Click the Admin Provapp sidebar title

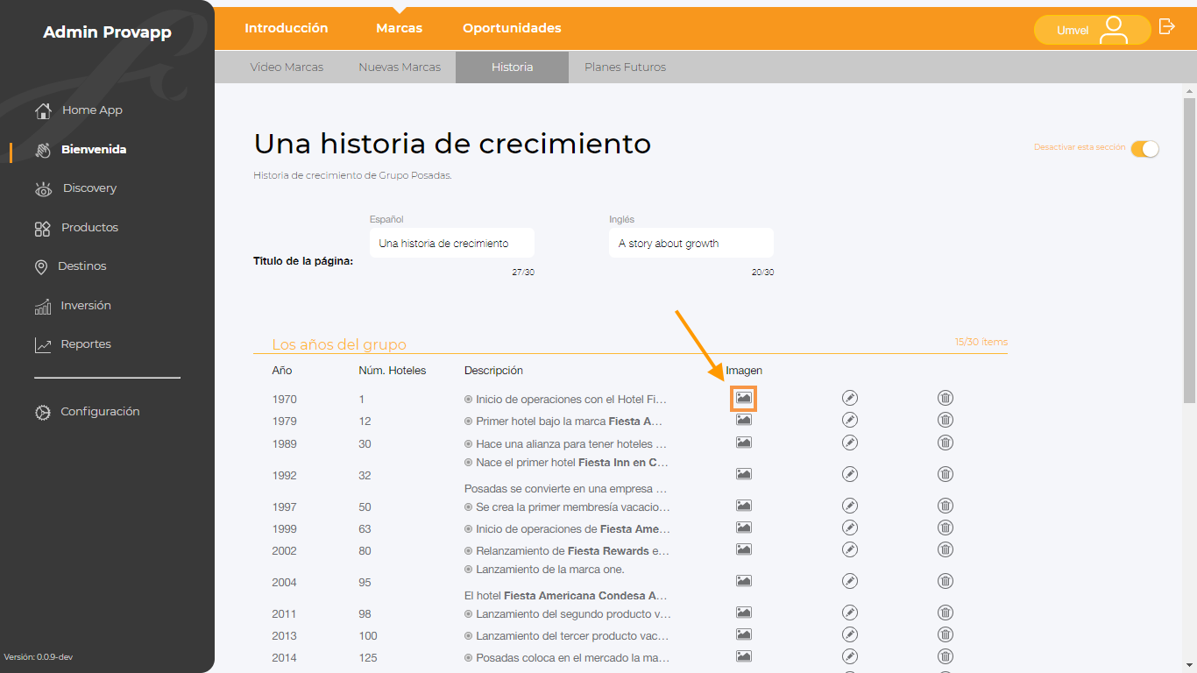(107, 32)
